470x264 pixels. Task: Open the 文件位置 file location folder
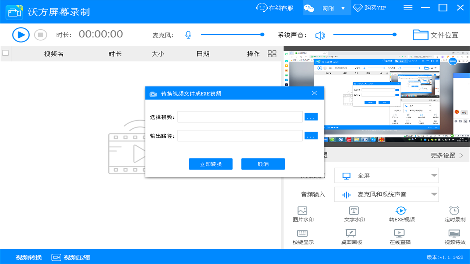point(435,34)
